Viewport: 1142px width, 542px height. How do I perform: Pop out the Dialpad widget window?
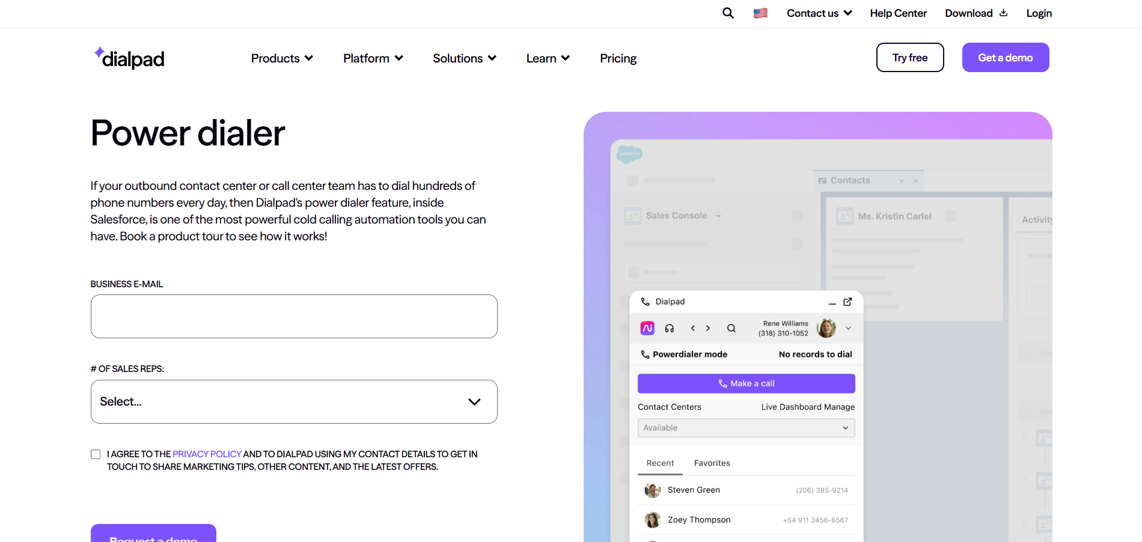(847, 302)
